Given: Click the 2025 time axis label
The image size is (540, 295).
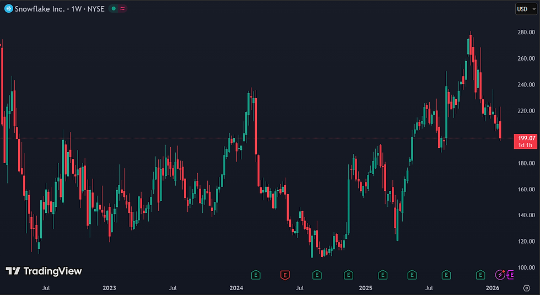Looking at the screenshot, I should 366,288.
